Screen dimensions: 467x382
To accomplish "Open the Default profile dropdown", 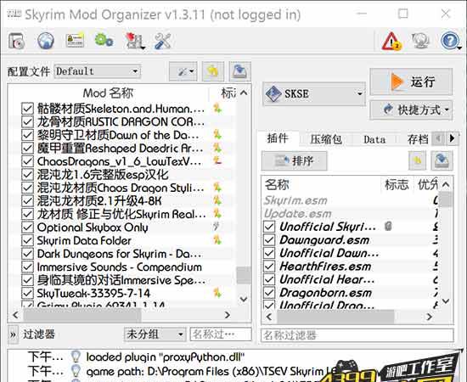I will click(x=98, y=71).
